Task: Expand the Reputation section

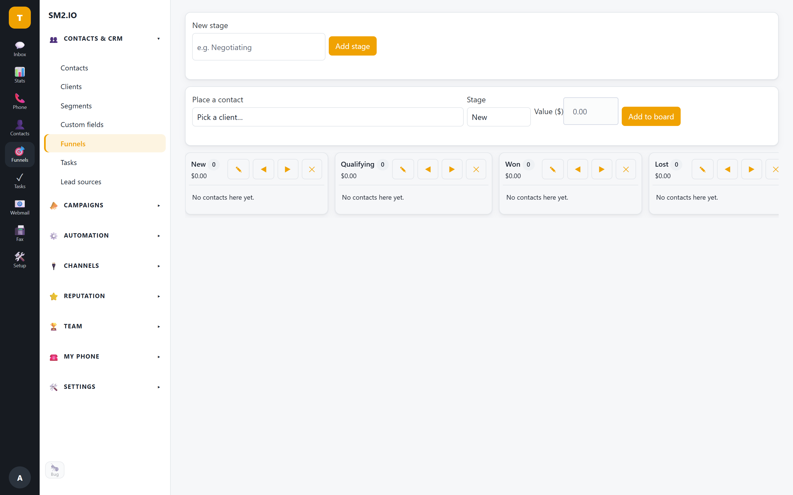Action: pyautogui.click(x=105, y=296)
